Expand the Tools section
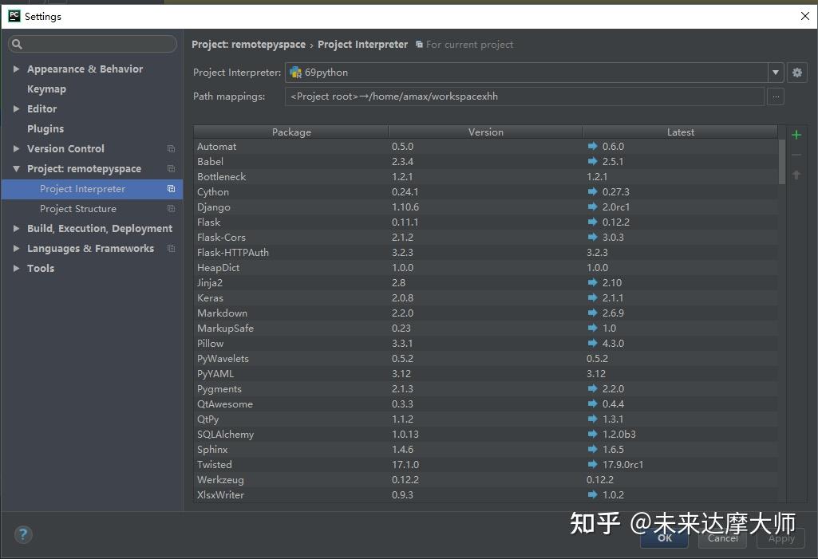 [16, 268]
